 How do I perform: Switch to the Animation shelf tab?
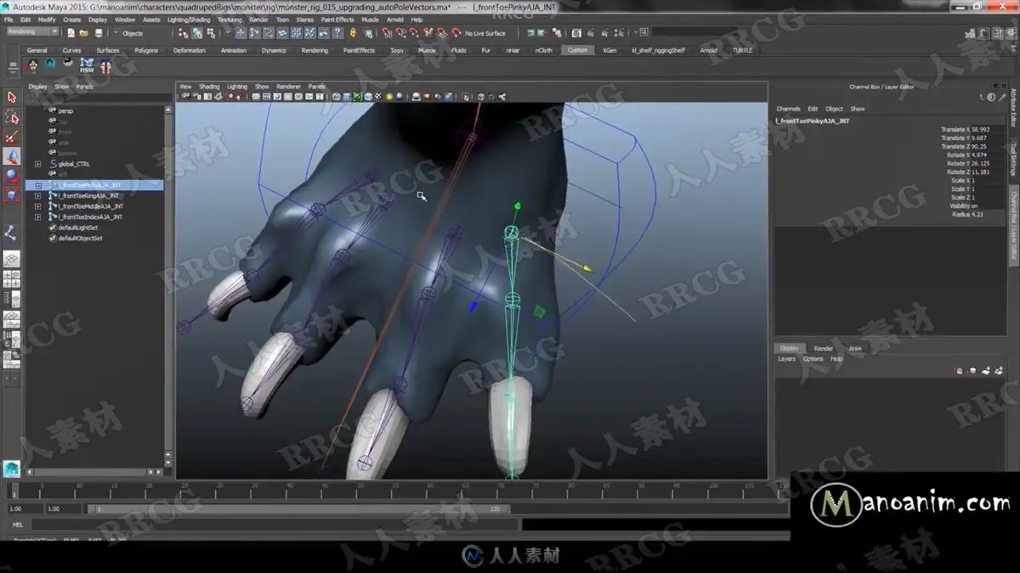click(234, 50)
